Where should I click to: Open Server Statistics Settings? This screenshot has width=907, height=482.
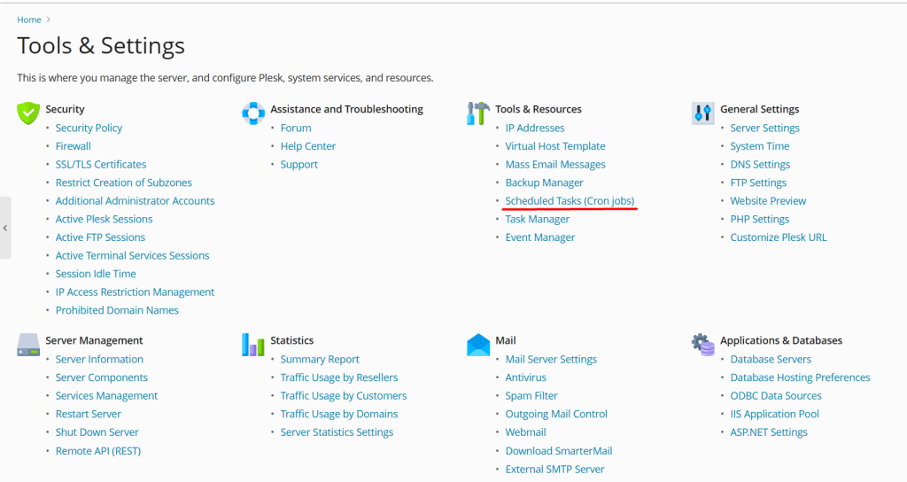[337, 432]
